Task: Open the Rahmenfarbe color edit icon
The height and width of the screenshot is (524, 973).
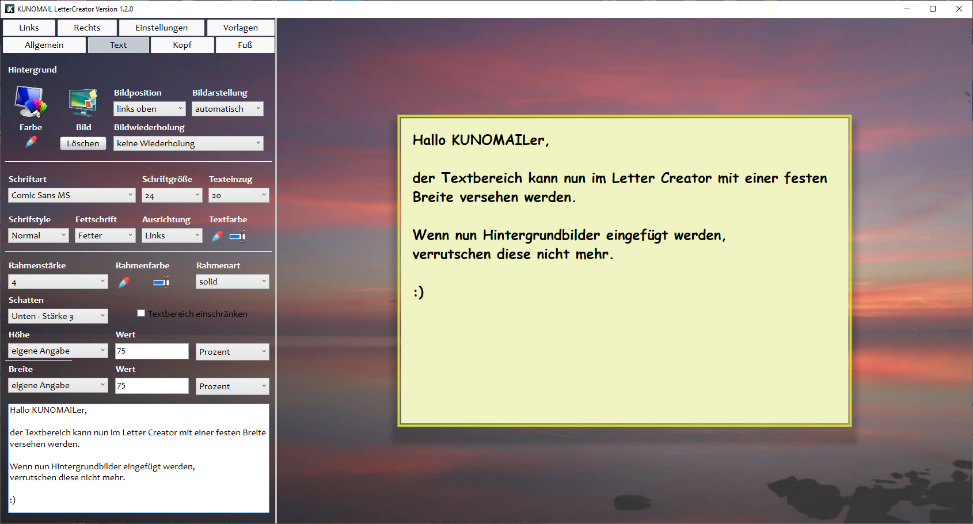Action: (x=161, y=282)
